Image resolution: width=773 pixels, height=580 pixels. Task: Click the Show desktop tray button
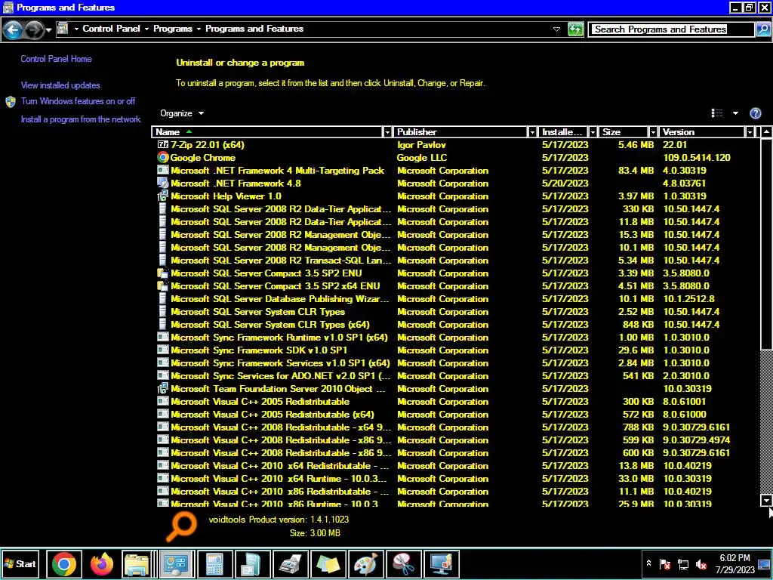coord(764,564)
